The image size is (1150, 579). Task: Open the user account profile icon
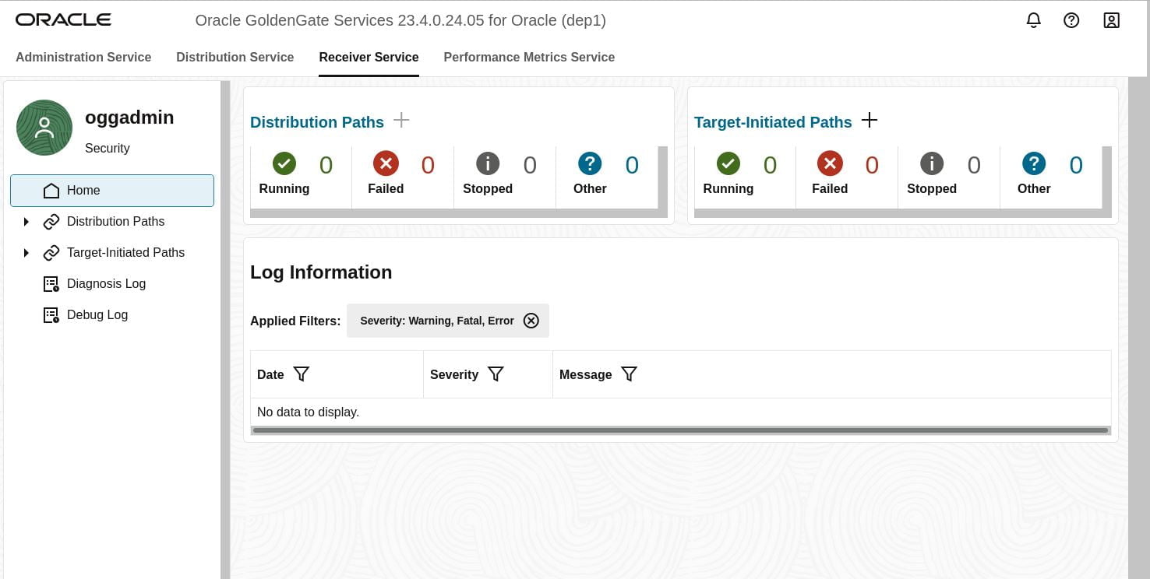1111,20
